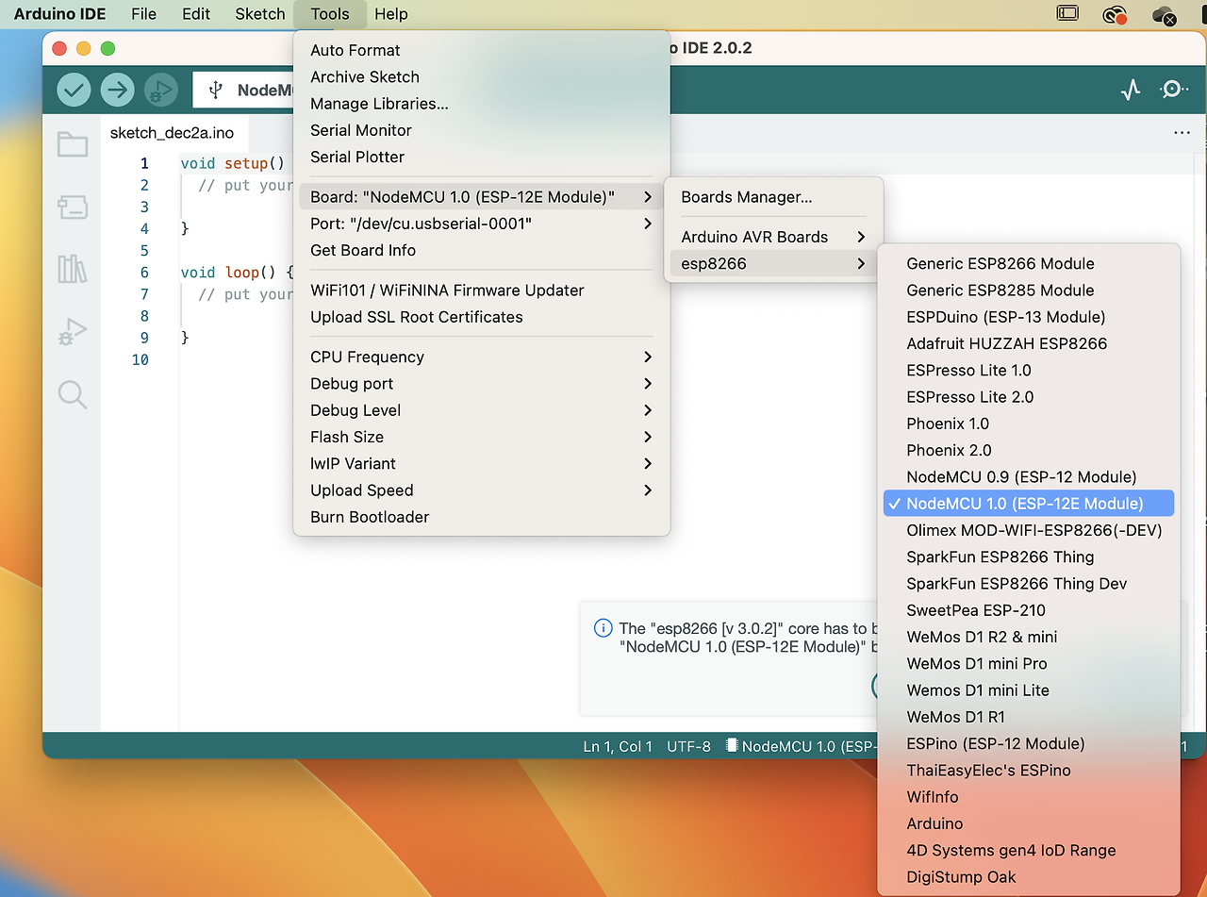Open the Search sidebar icon
Image resolution: width=1207 pixels, height=897 pixels.
point(73,394)
